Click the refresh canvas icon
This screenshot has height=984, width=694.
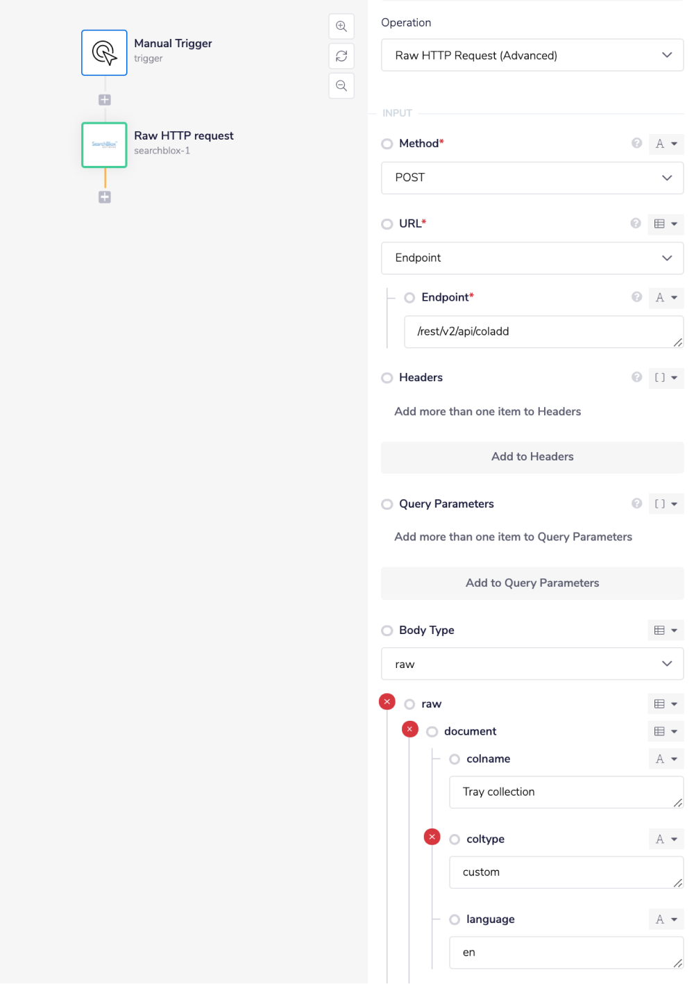pos(341,56)
